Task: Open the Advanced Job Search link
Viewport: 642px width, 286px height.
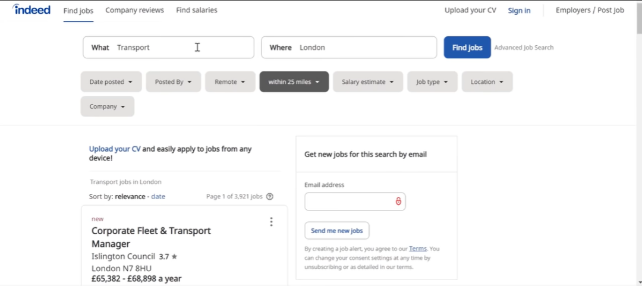Action: coord(524,48)
